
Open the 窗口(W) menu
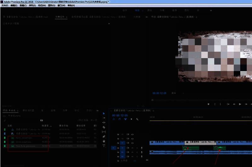[61, 5]
